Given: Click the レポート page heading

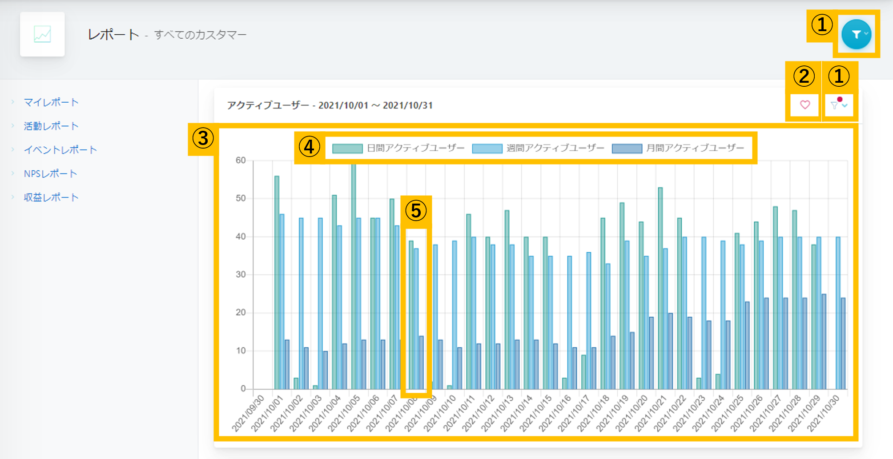Looking at the screenshot, I should click(x=113, y=35).
